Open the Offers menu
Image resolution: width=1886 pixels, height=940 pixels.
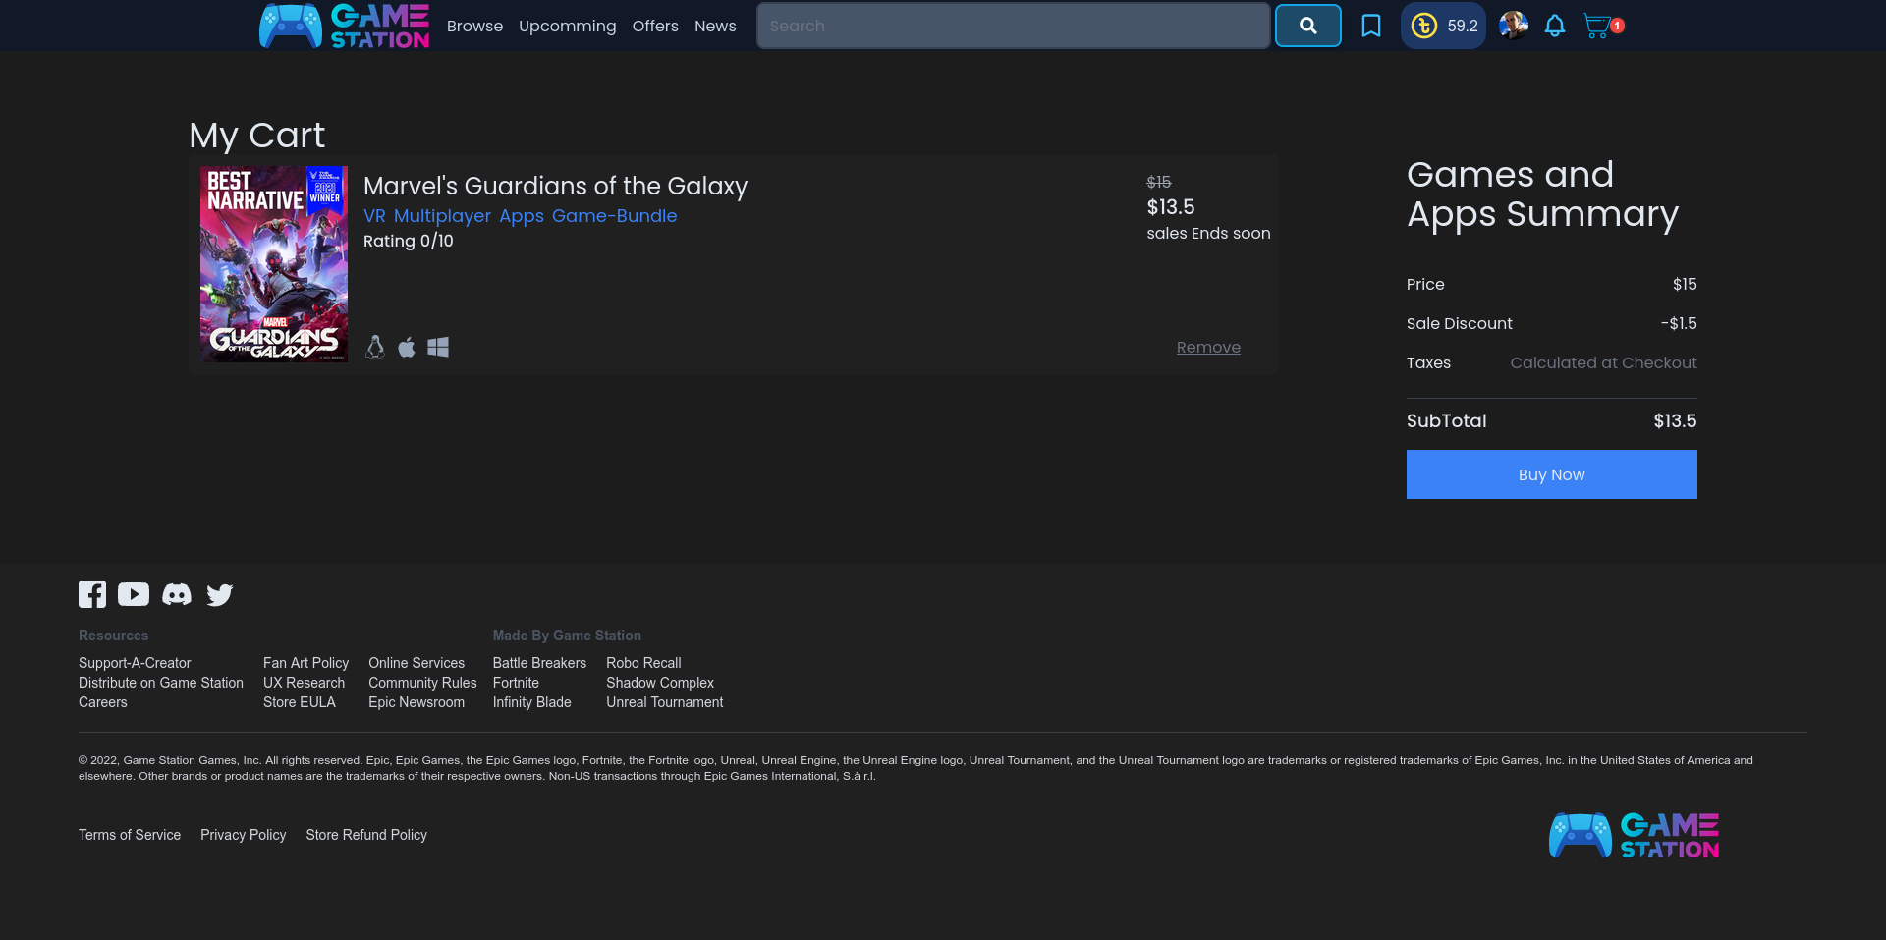pyautogui.click(x=655, y=26)
